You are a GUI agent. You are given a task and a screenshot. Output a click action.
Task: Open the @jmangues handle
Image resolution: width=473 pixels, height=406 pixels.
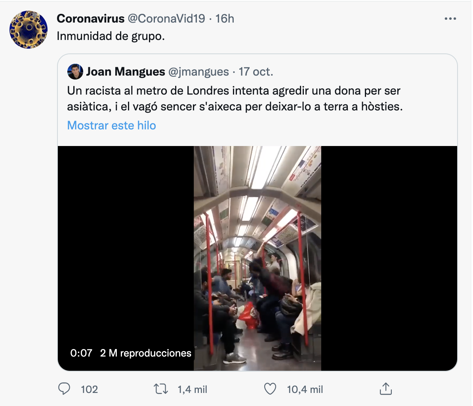click(198, 72)
